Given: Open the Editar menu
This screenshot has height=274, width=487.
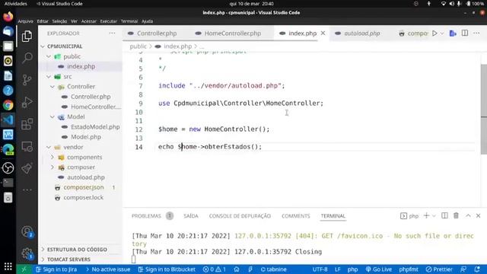Looking at the screenshot, I should click(43, 21).
